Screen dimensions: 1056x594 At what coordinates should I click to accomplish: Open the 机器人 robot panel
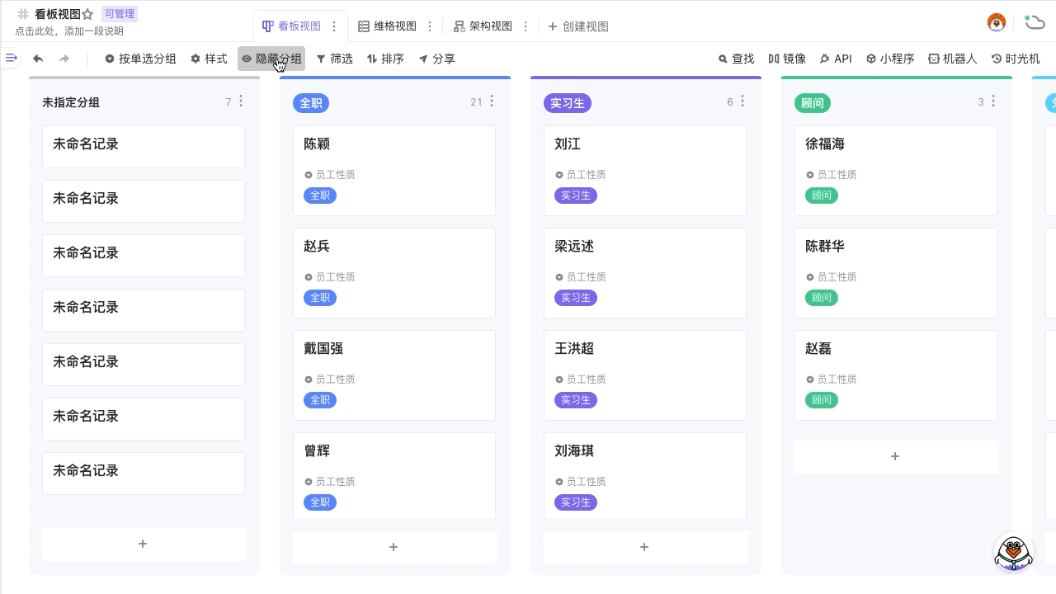952,59
